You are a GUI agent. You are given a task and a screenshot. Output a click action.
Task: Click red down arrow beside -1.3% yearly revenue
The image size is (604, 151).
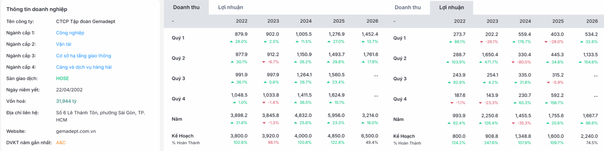point(263,123)
